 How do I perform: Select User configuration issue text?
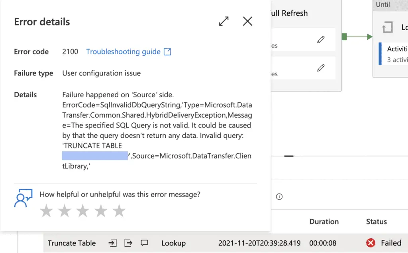(x=102, y=73)
